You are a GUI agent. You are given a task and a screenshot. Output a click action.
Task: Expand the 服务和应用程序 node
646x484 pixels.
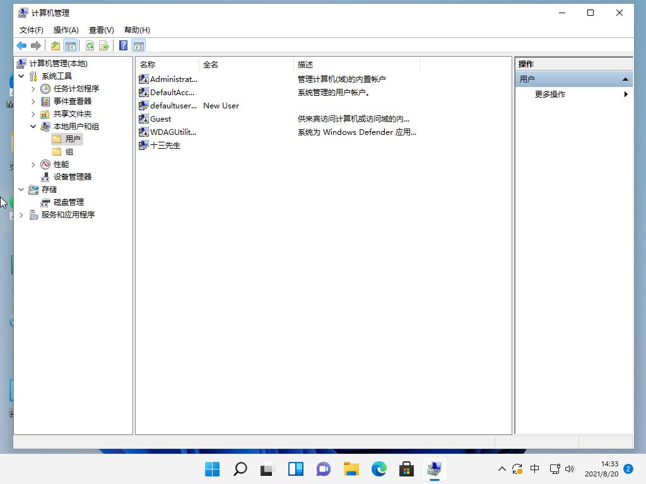coord(21,214)
